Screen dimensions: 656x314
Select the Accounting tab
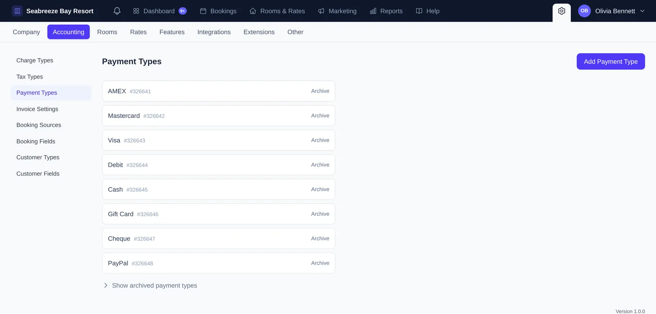click(x=68, y=32)
